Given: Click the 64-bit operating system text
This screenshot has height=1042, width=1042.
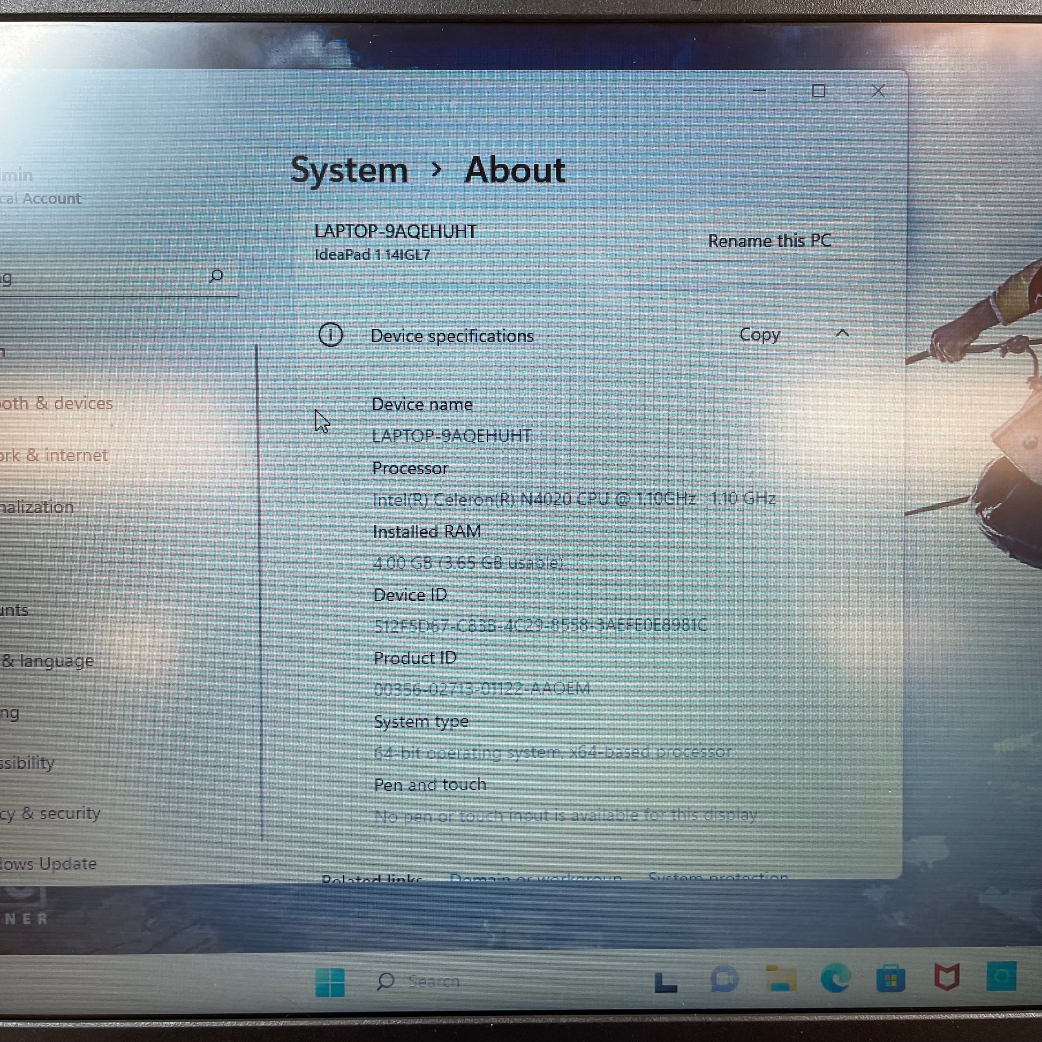Looking at the screenshot, I should point(552,752).
